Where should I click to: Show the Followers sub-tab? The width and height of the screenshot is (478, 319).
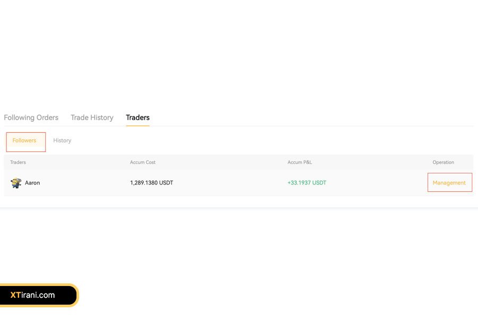[24, 140]
